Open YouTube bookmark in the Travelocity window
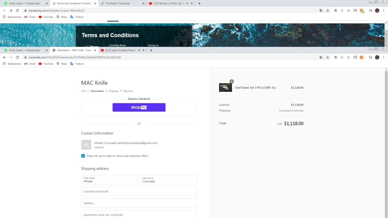This screenshot has height=218, width=388. [x=46, y=17]
